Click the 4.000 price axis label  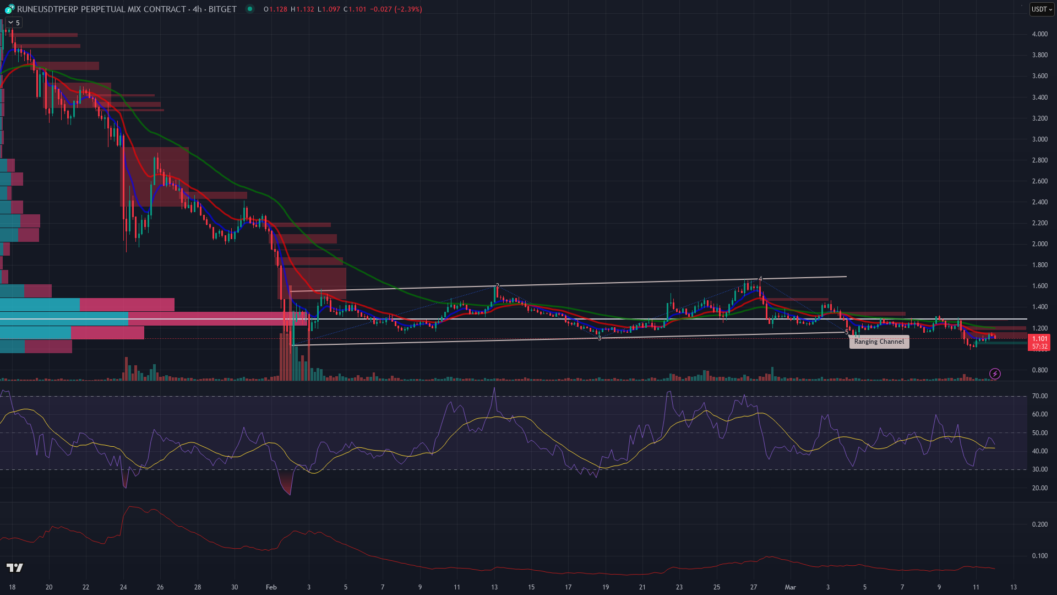pyautogui.click(x=1040, y=34)
